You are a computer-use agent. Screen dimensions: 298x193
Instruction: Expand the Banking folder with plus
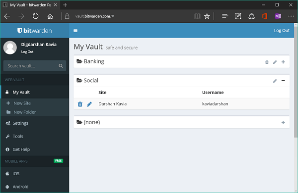coord(283,62)
